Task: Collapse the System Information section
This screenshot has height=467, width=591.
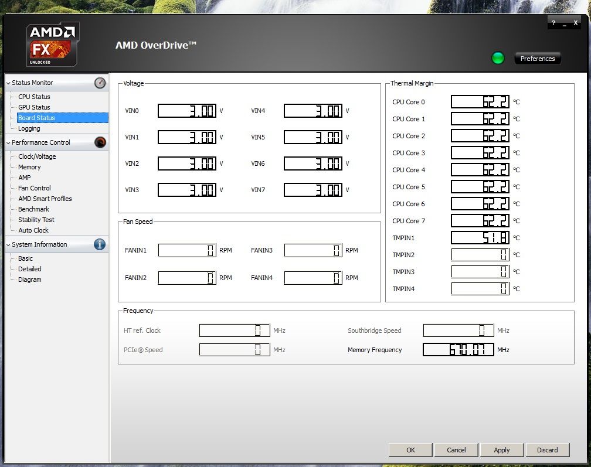Action: click(x=8, y=245)
